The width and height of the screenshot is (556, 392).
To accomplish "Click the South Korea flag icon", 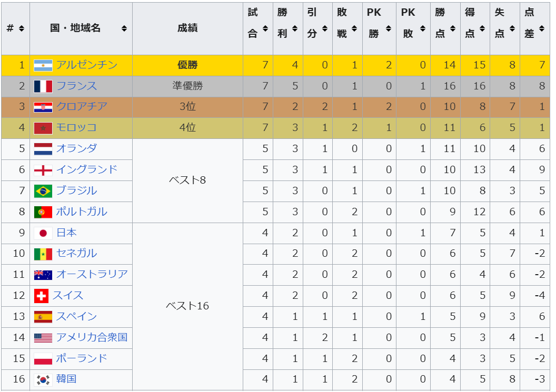I will tap(43, 379).
